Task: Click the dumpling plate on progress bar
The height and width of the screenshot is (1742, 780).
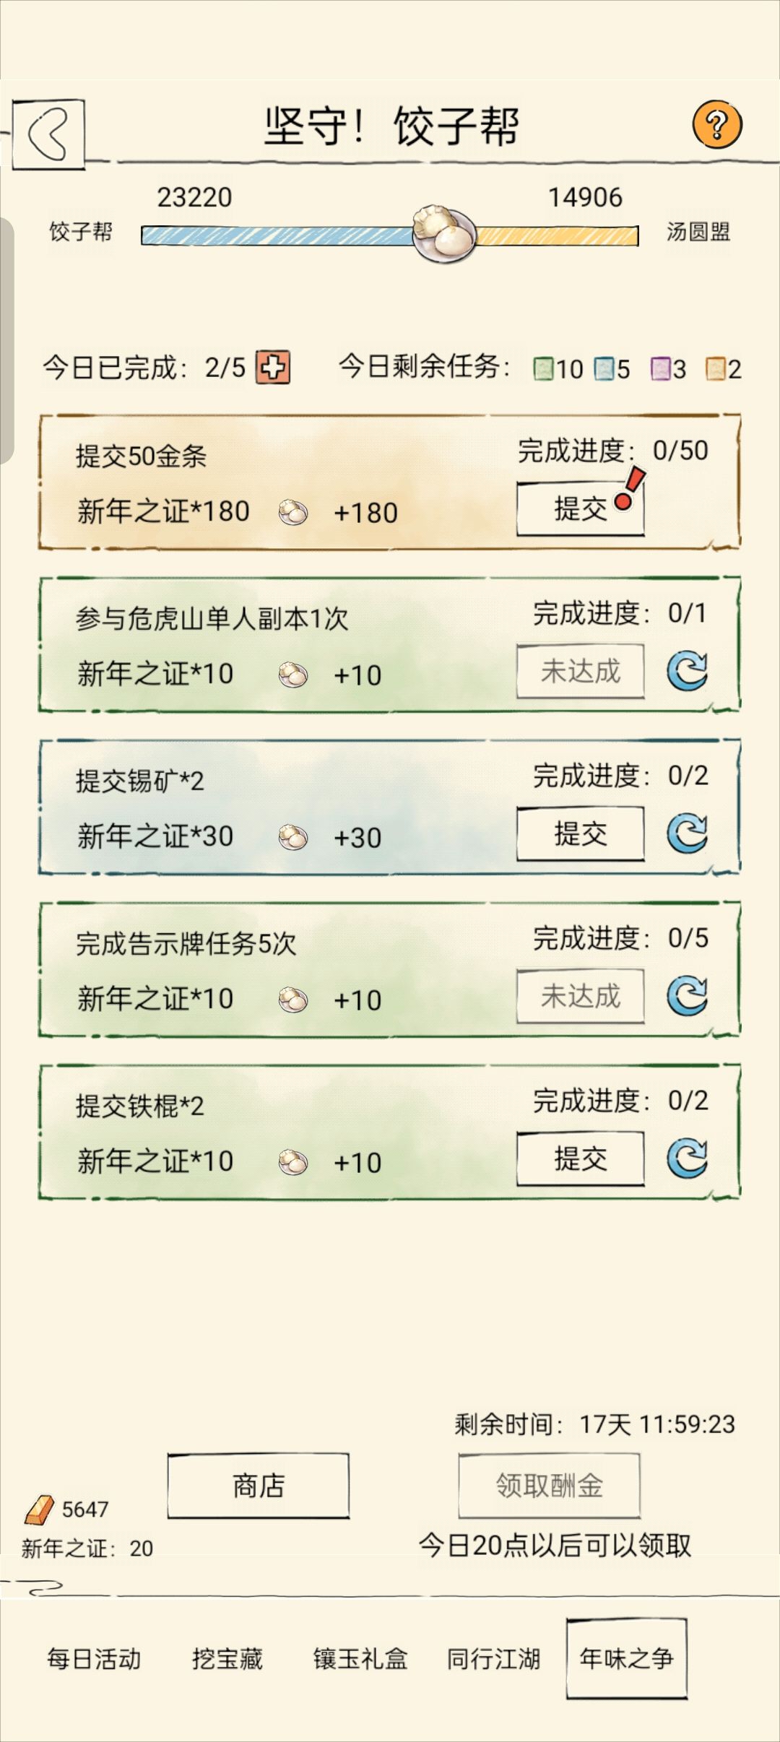Action: click(444, 233)
